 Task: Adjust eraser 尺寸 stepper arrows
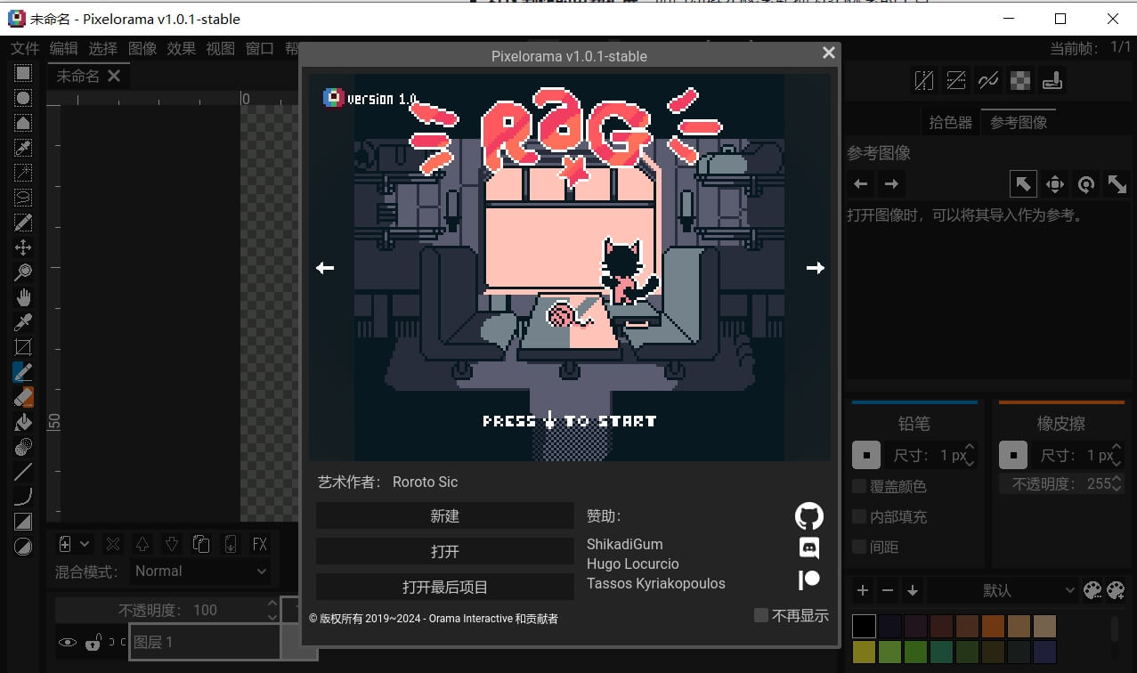coord(1116,455)
